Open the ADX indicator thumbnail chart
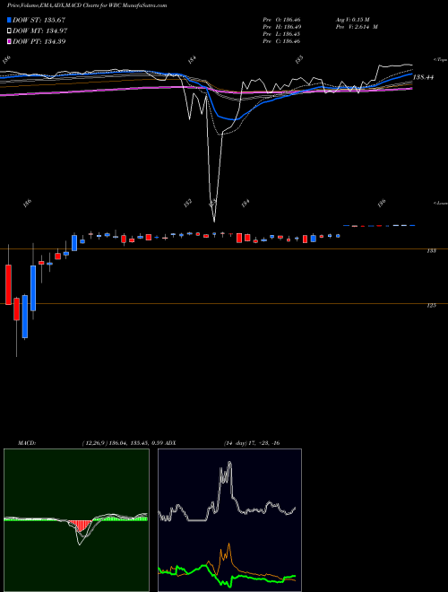 coord(229,520)
